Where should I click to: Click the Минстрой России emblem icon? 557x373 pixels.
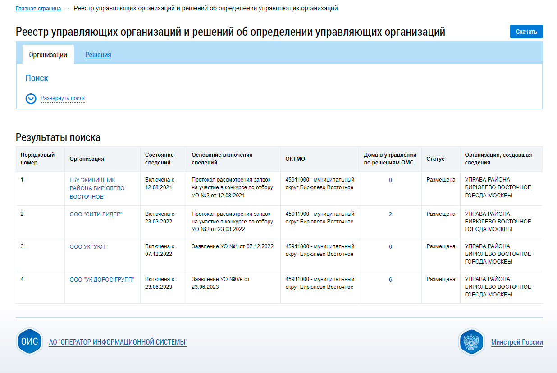click(x=471, y=342)
